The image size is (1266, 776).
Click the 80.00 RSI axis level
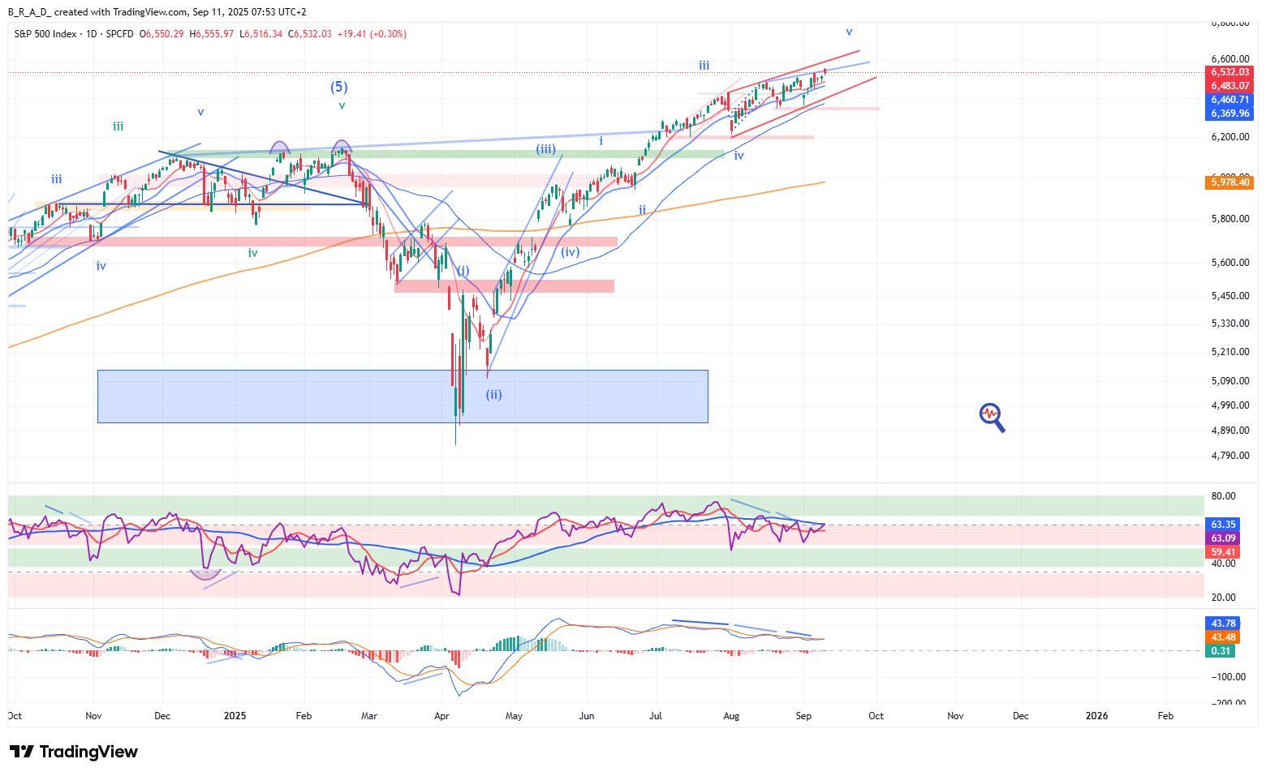coord(1223,496)
